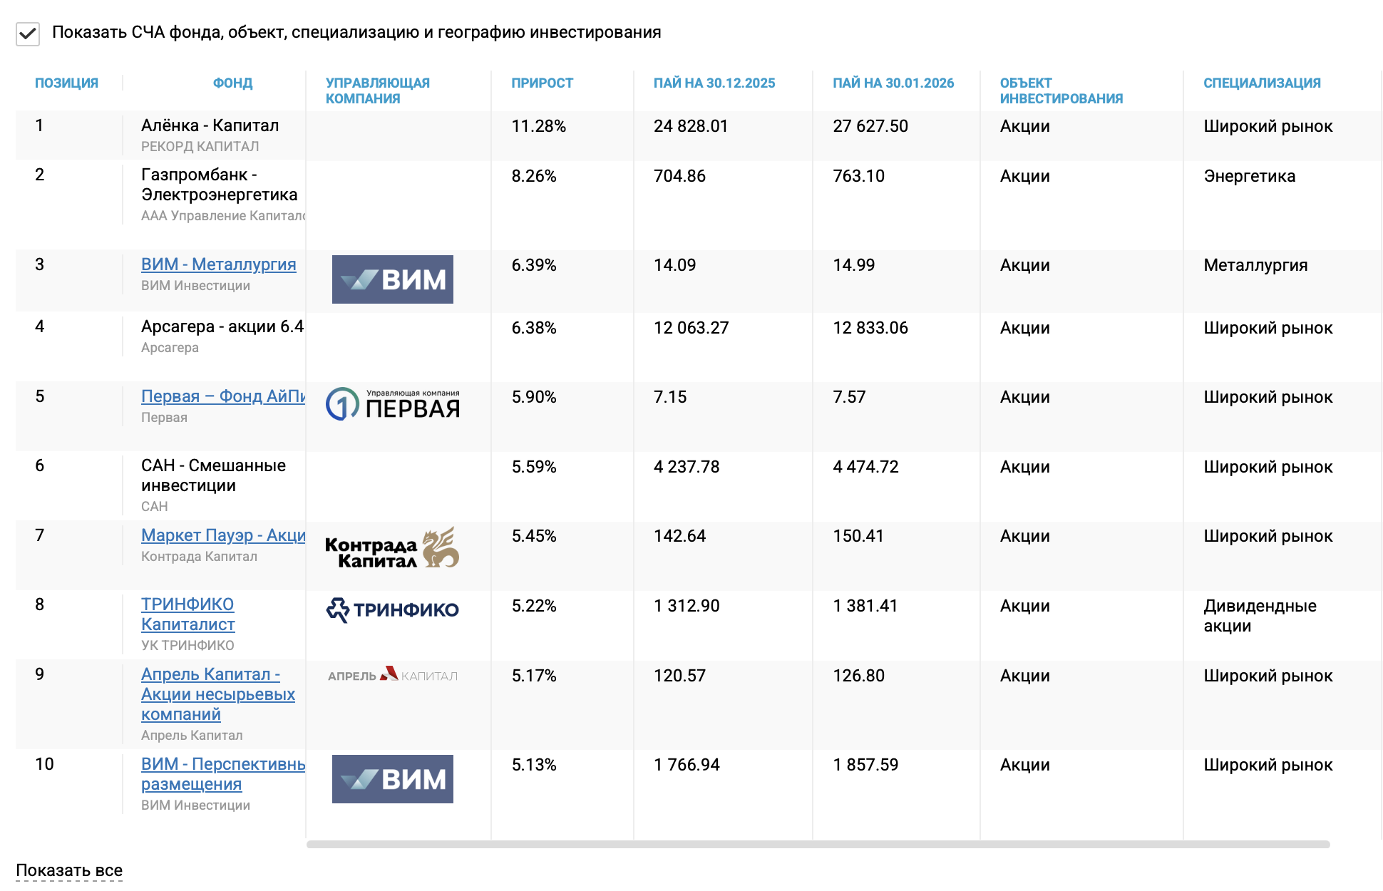Click the ВИМ logo in the Металлургия row
The image size is (1383, 891).
[392, 279]
